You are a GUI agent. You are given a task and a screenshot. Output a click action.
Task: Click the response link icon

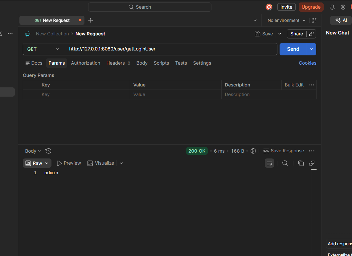(x=312, y=163)
